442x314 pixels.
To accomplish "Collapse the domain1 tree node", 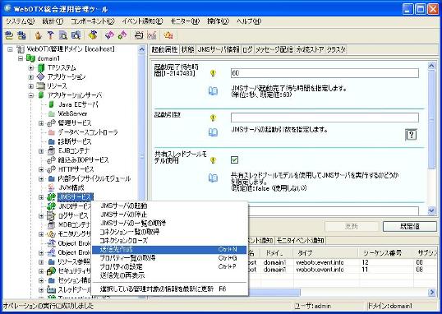I will pyautogui.click(x=21, y=58).
